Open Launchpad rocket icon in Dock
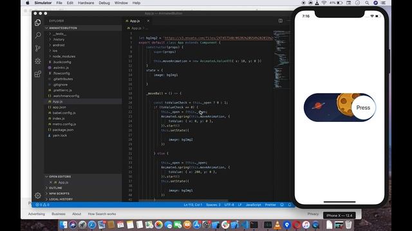Viewport: 412px width, 231px height. tap(82, 225)
